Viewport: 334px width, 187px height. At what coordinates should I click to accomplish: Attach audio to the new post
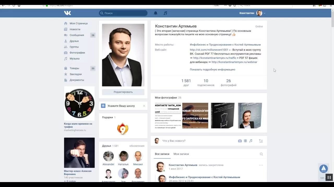(x=250, y=141)
